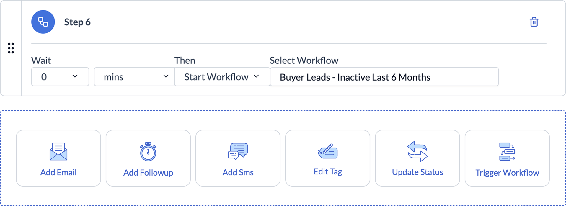Click the chat bubbles icon for Add Sms
This screenshot has width=566, height=206.
[238, 151]
